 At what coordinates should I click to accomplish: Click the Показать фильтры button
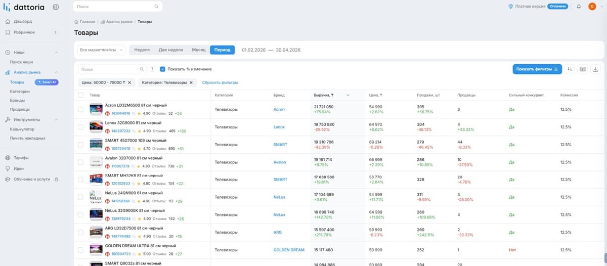[537, 69]
